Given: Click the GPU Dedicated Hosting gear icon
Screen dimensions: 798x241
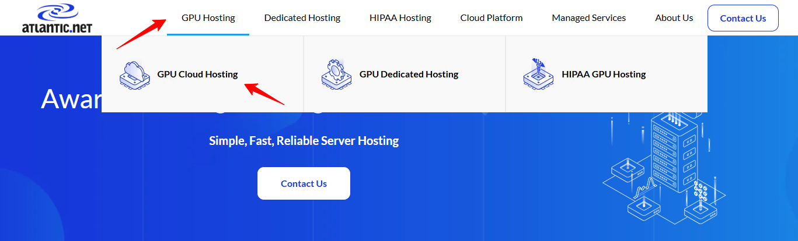Looking at the screenshot, I should [336, 74].
